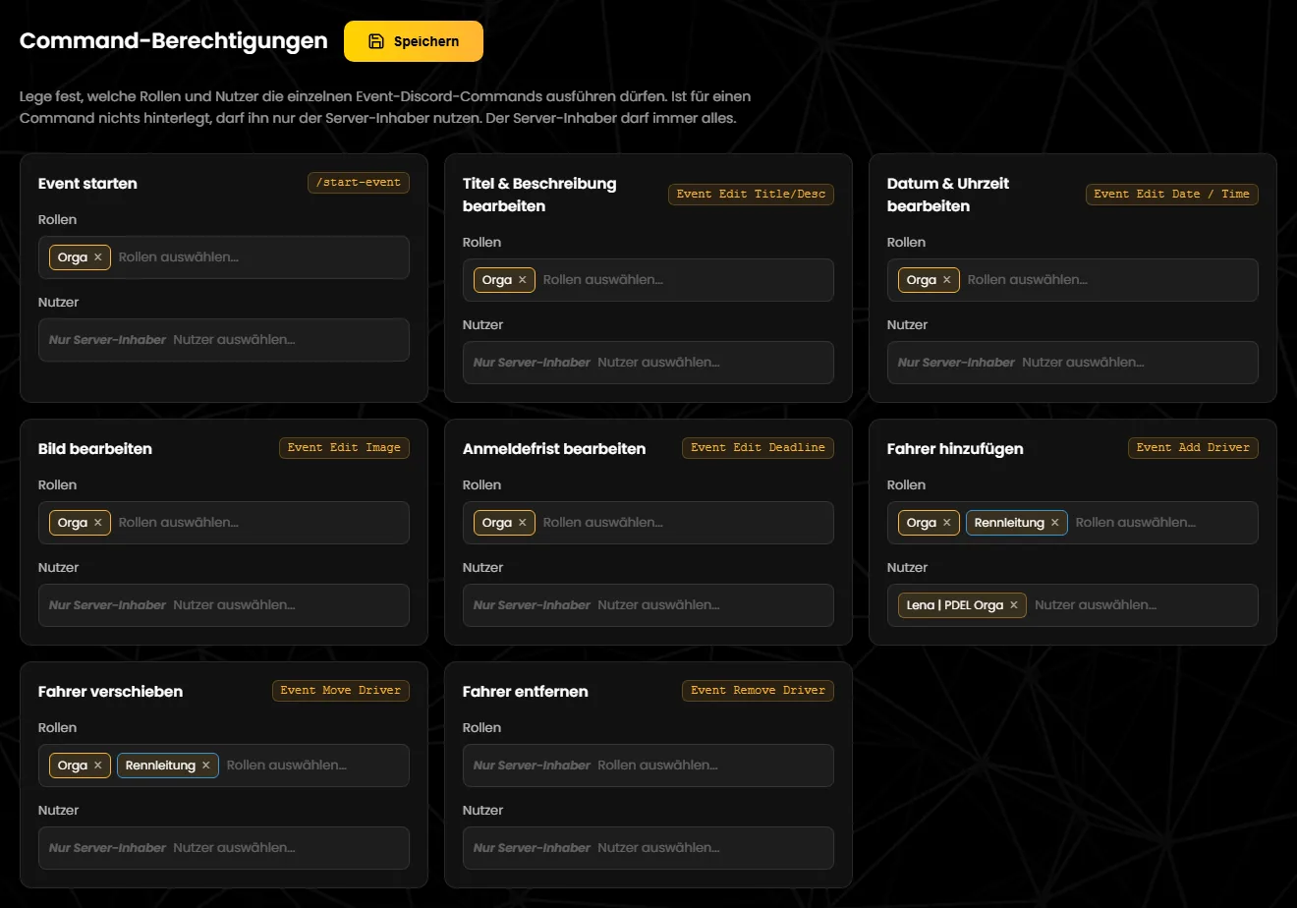Click the /start-event command badge
This screenshot has width=1297, height=908.
[359, 183]
